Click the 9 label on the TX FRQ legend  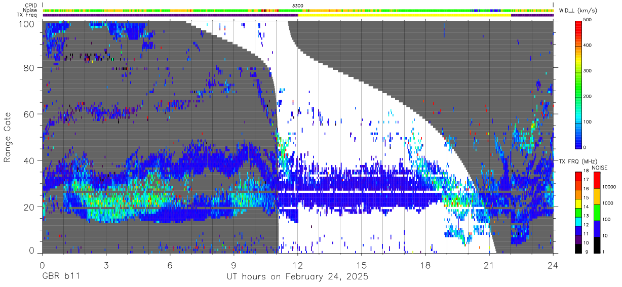tap(587, 252)
